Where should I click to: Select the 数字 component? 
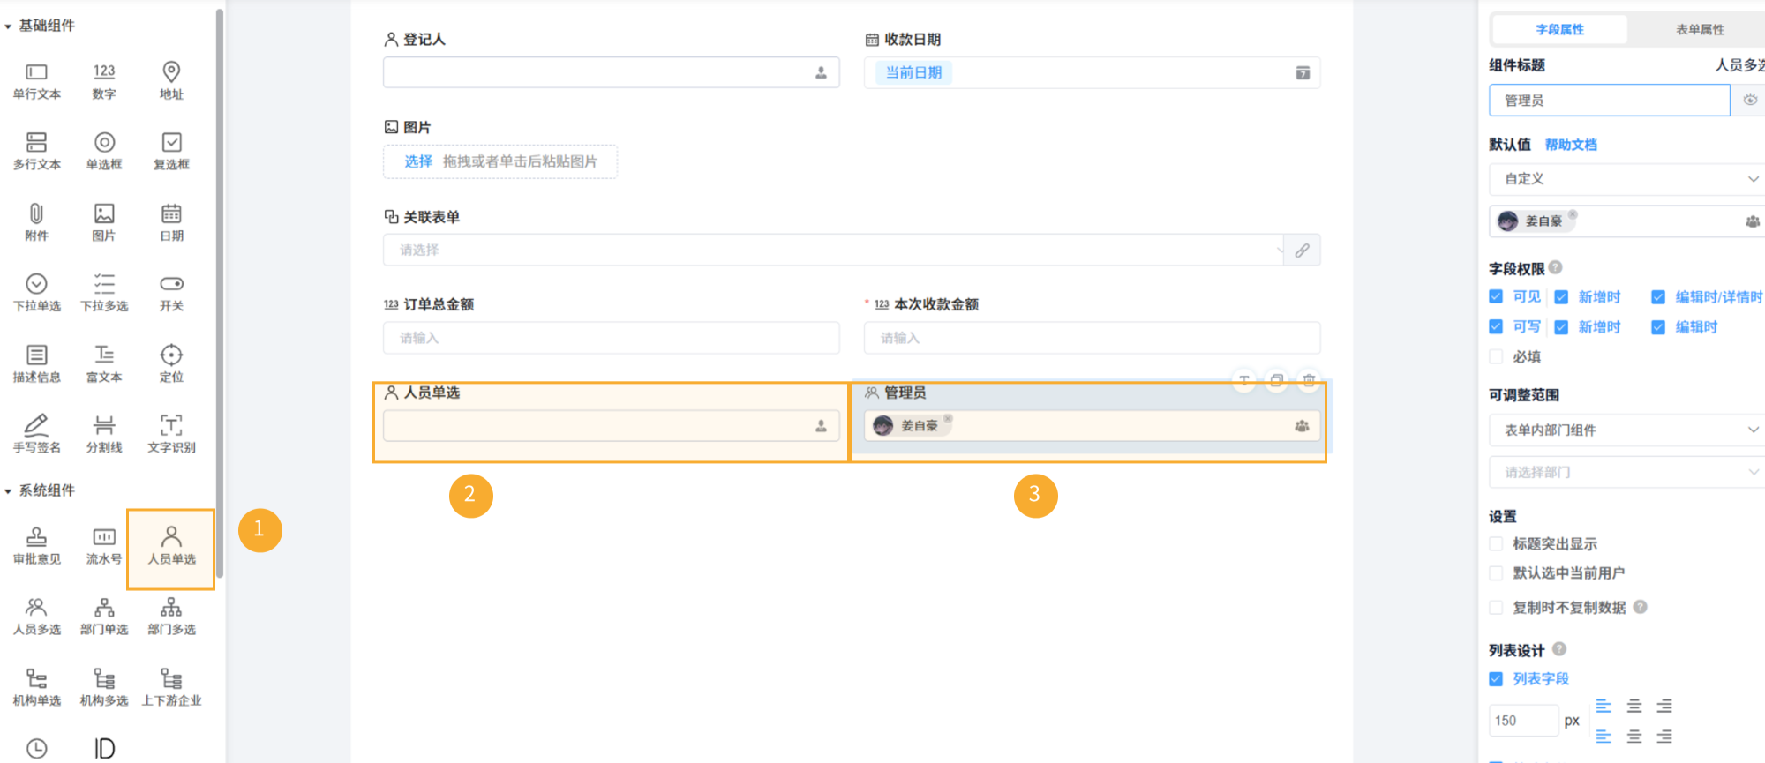[104, 81]
